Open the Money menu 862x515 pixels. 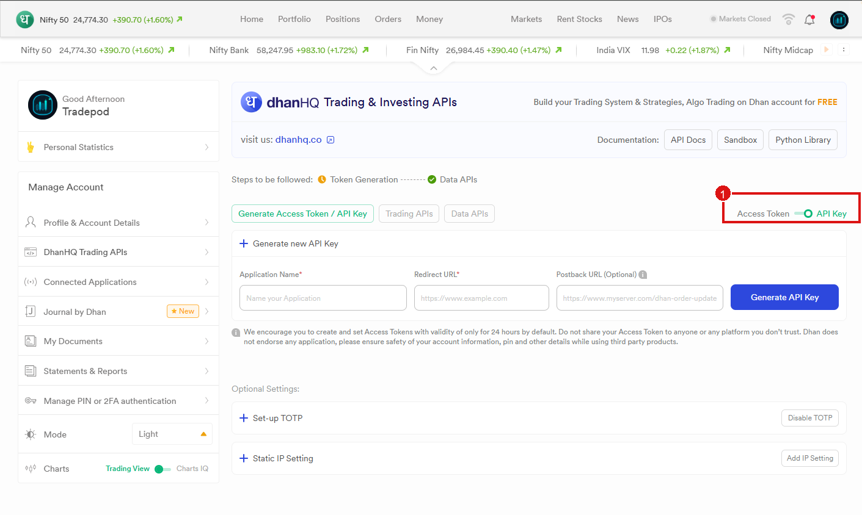429,20
